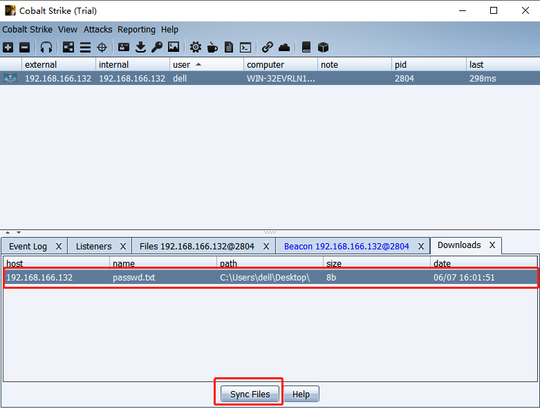Image resolution: width=540 pixels, height=409 pixels.
Task: Click the disconnect minus toolbar icon
Action: coord(24,47)
